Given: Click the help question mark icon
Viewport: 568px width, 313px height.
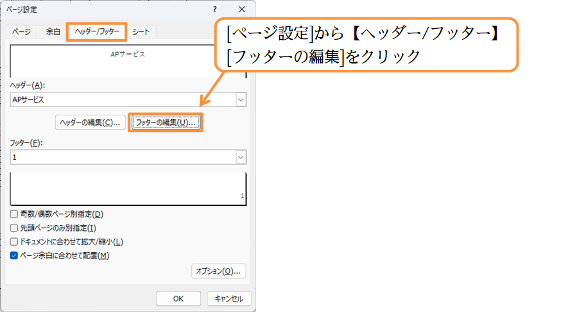Looking at the screenshot, I should click(215, 10).
